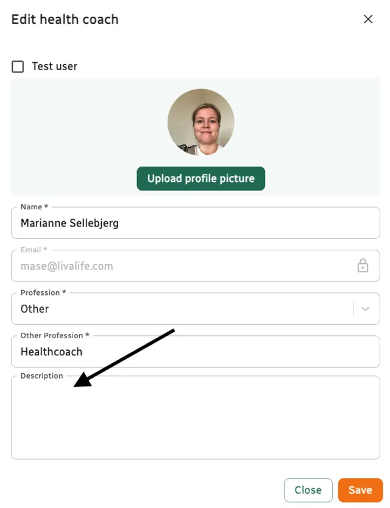Enable the Test user checkbox

coord(18,67)
